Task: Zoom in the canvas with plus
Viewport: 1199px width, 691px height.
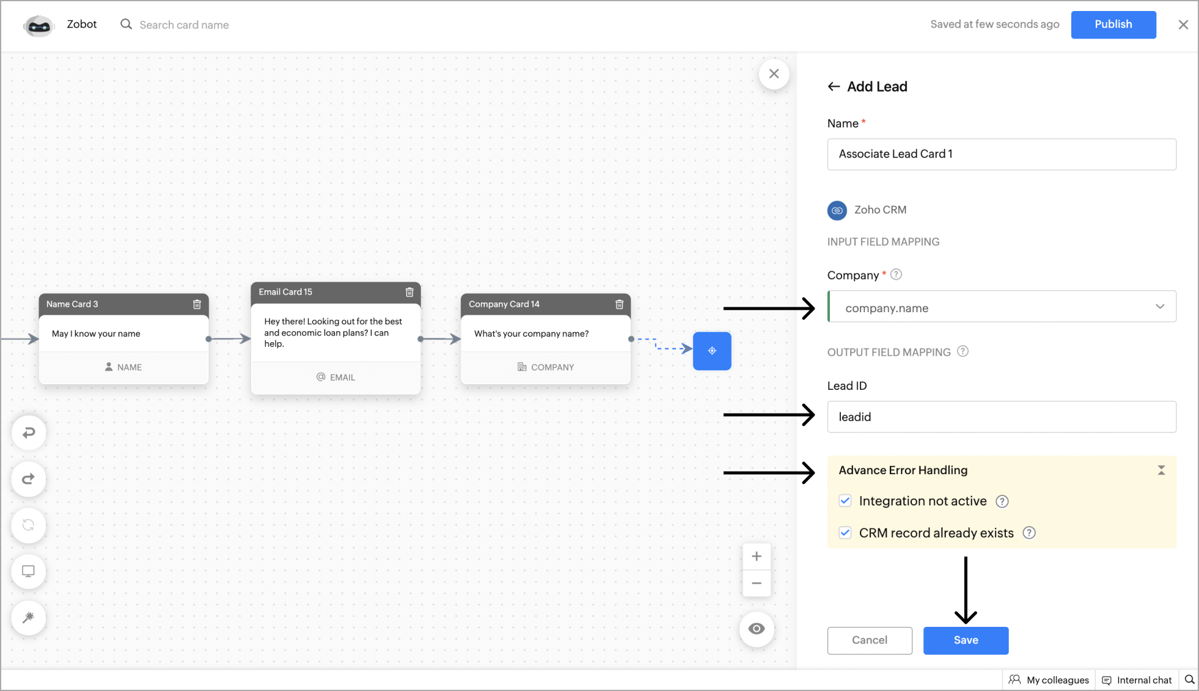Action: click(x=757, y=557)
